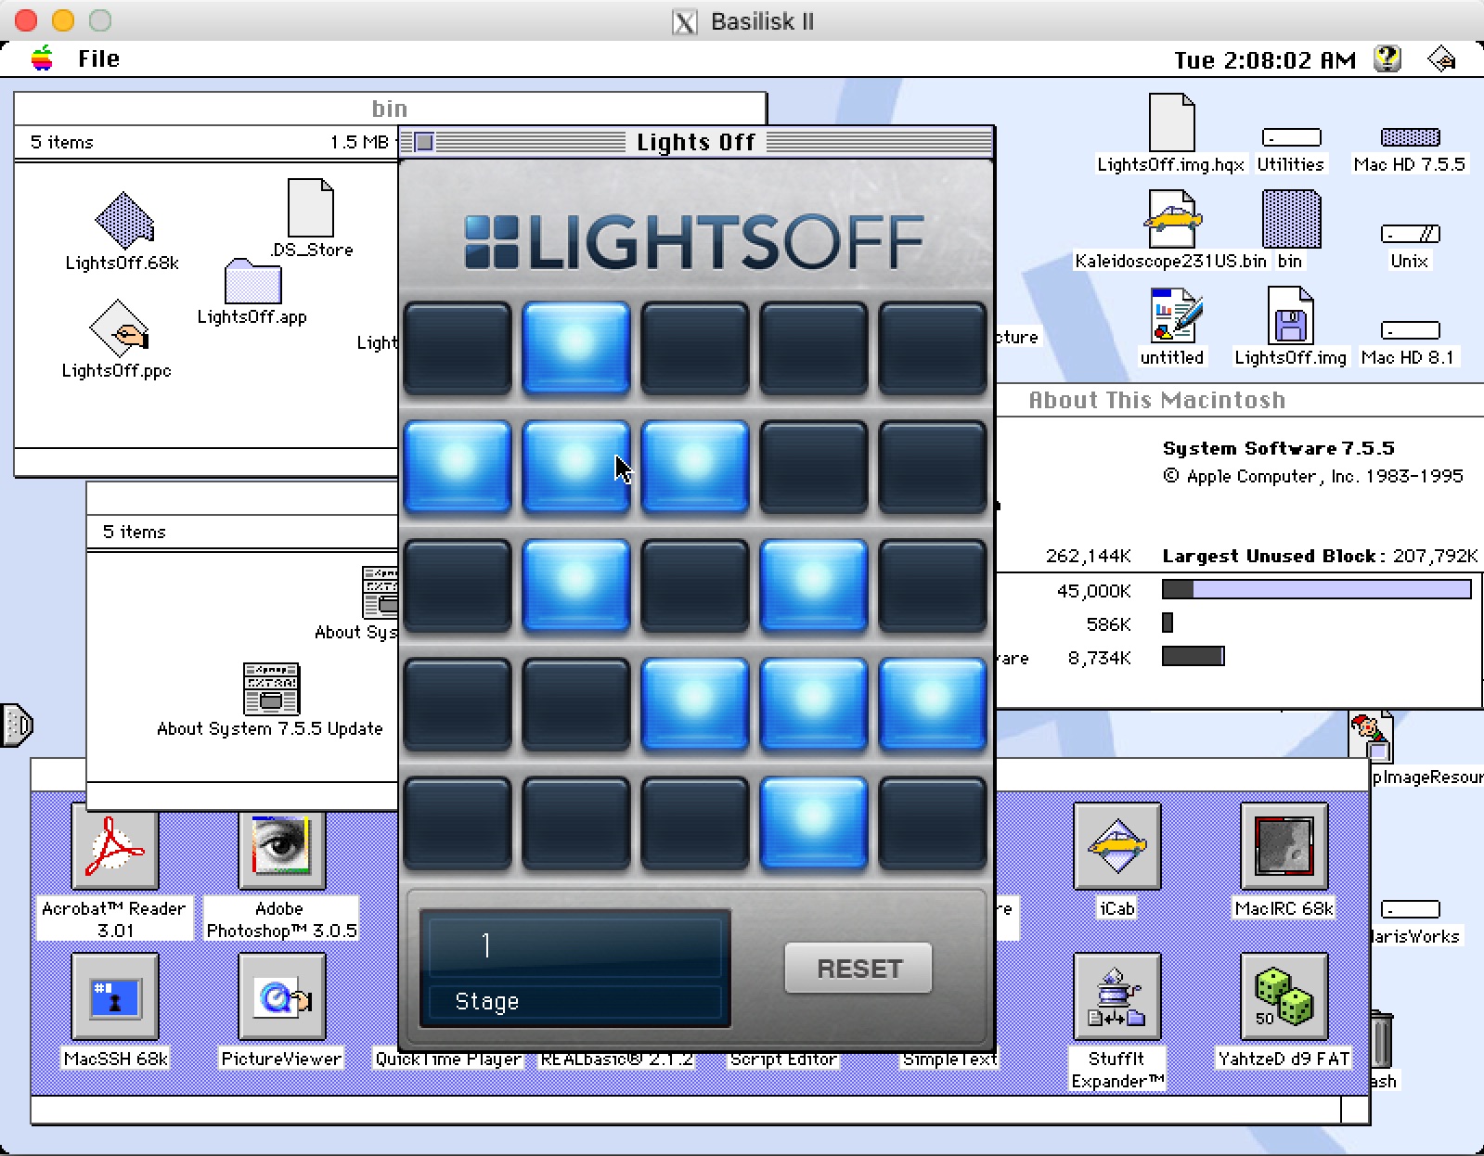Open the application switcher menu in the menu bar
This screenshot has width=1484, height=1156.
pyautogui.click(x=1442, y=58)
